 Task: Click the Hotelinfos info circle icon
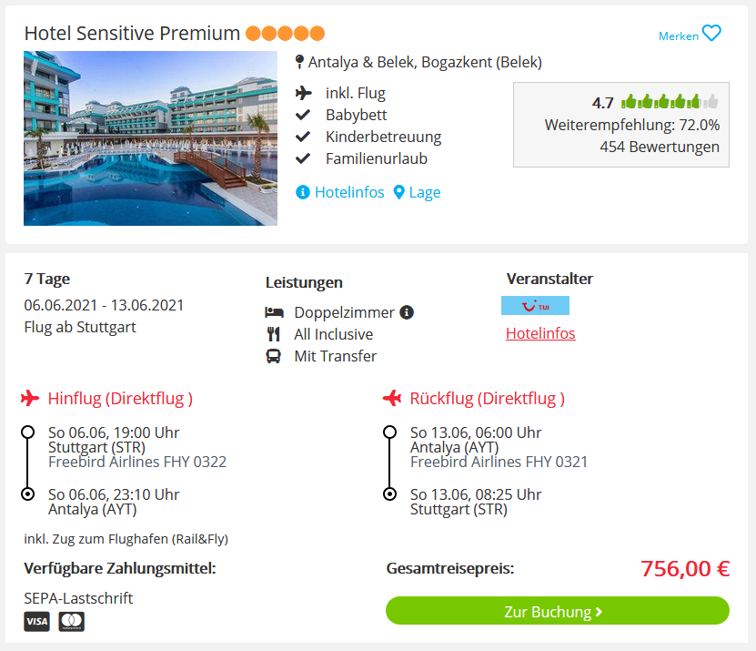(302, 192)
